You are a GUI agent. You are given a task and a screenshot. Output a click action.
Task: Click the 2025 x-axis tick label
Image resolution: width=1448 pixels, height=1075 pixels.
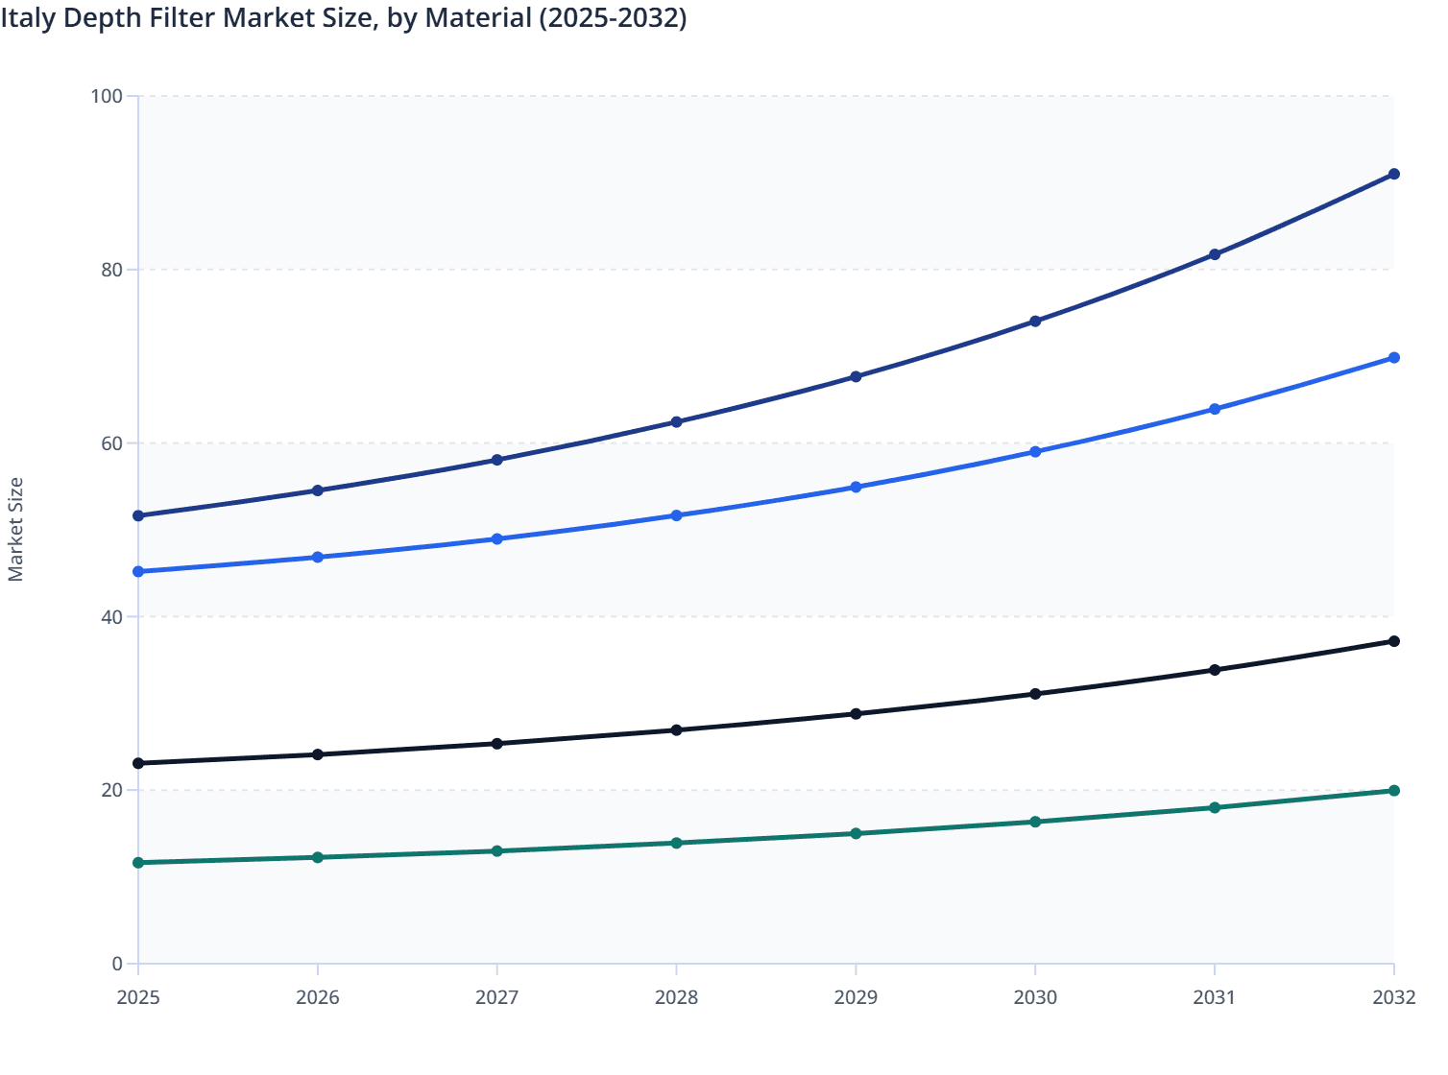(138, 997)
